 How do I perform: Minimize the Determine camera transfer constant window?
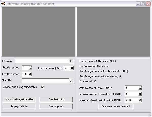(138, 4)
